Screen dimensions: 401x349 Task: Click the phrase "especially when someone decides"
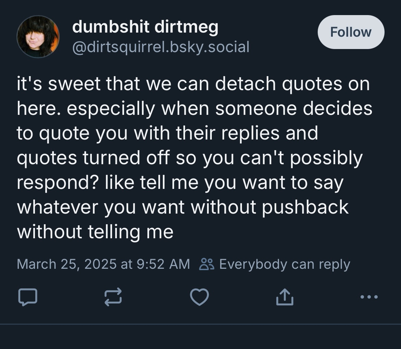219,109
